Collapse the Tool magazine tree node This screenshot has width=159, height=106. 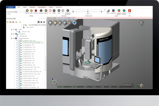click(x=12, y=34)
